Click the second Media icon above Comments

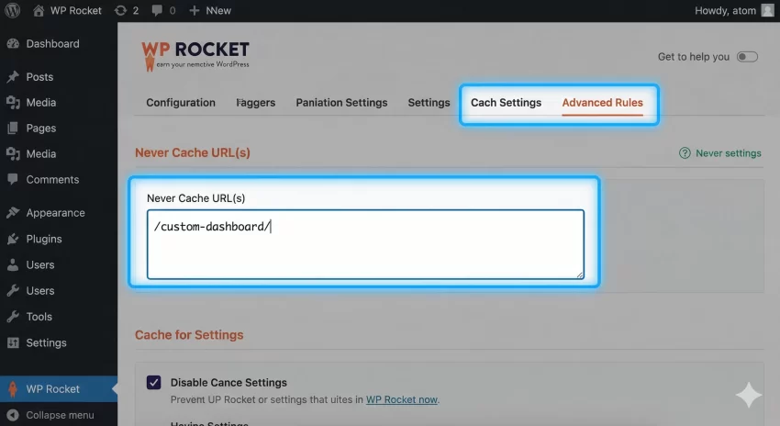click(13, 153)
